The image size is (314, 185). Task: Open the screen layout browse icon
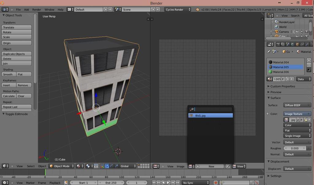tap(70, 9)
